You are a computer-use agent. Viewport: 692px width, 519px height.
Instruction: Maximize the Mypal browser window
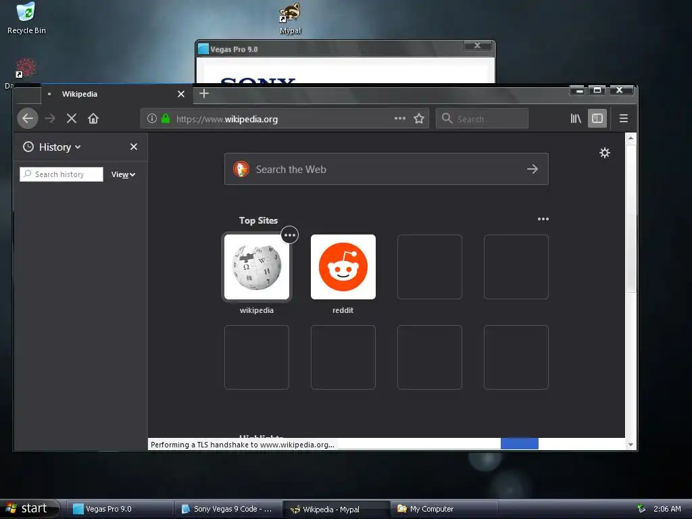click(597, 90)
